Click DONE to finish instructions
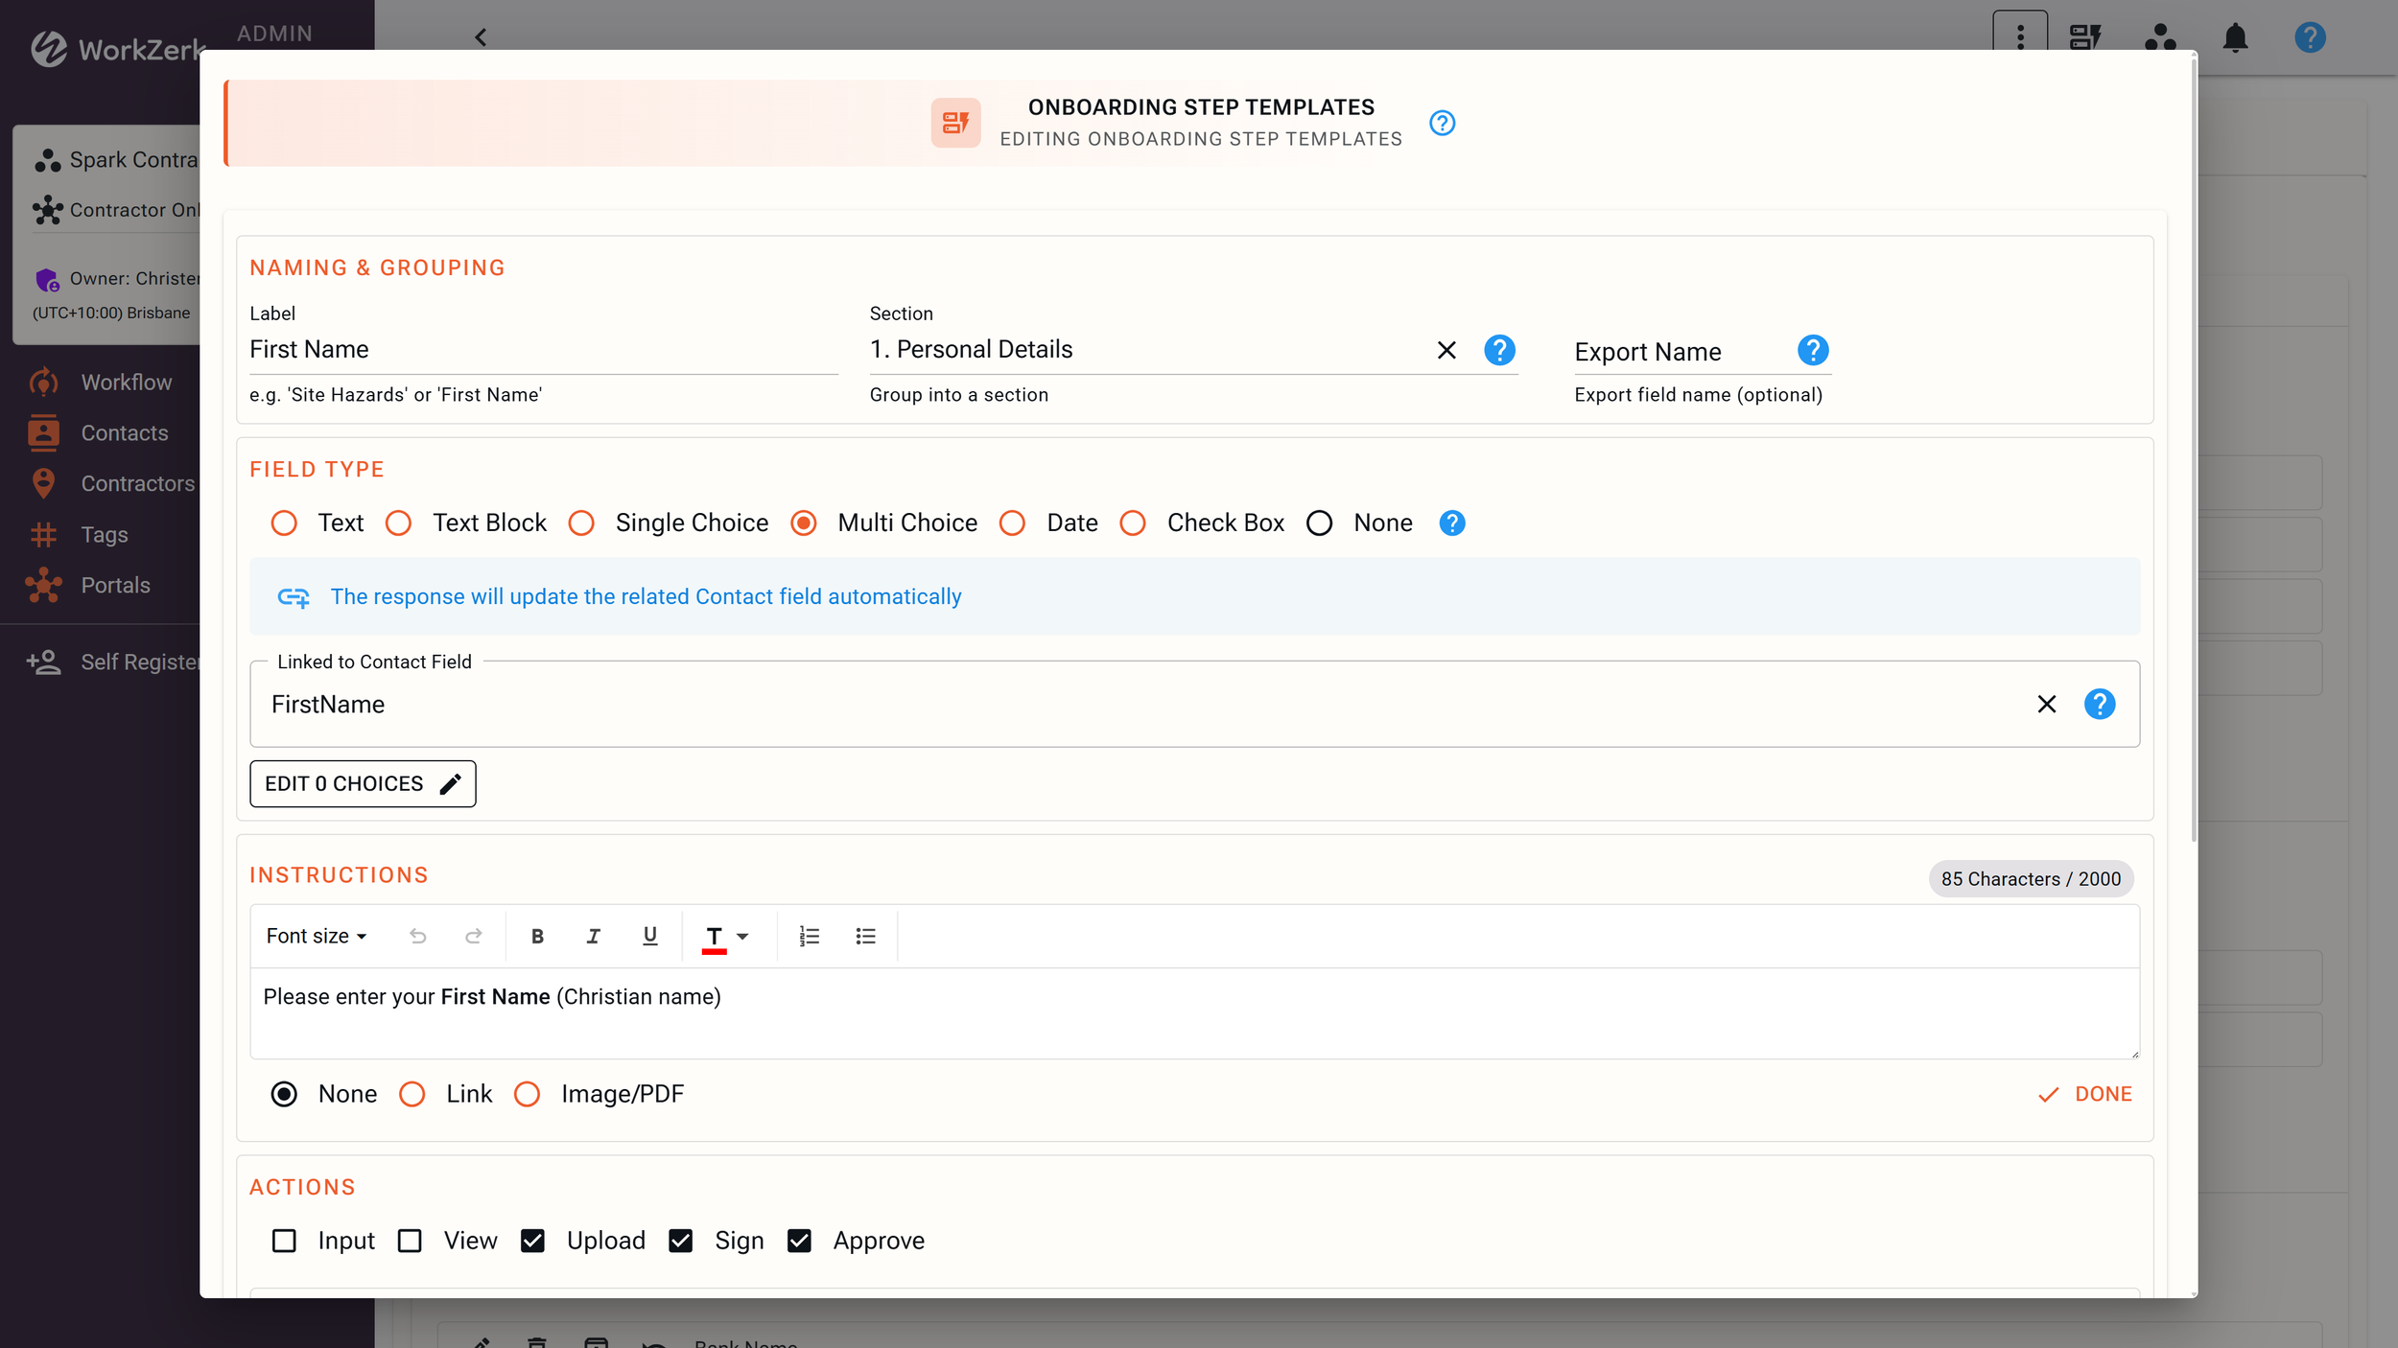 click(x=2086, y=1094)
